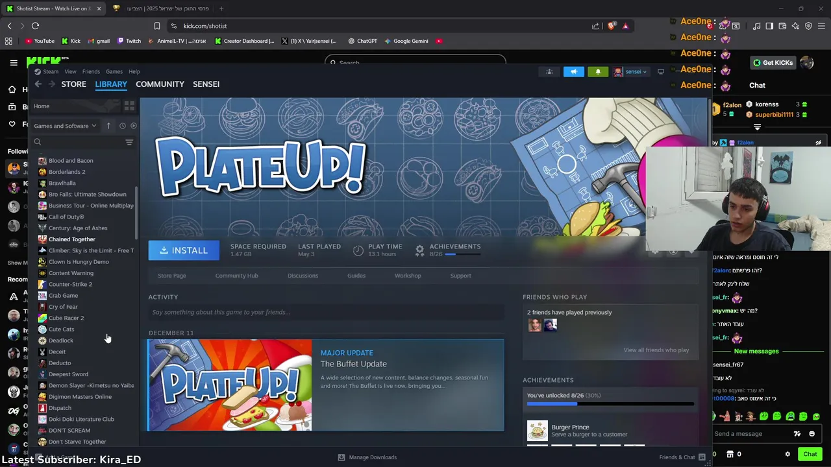Click the green Chat send button

[x=810, y=454]
